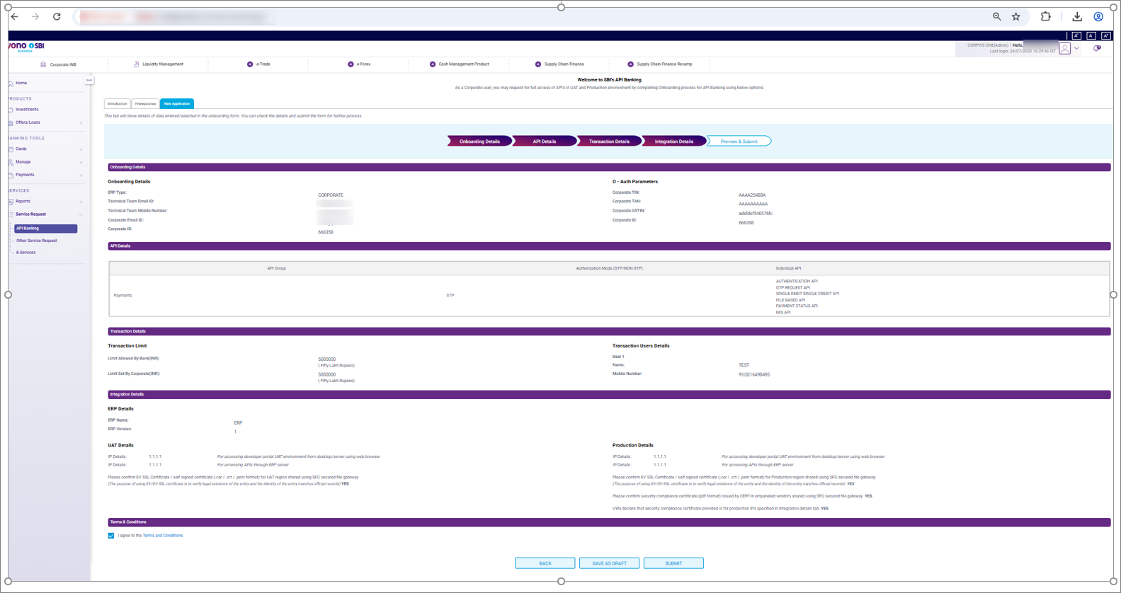Select the Preview & Submit step

(739, 142)
